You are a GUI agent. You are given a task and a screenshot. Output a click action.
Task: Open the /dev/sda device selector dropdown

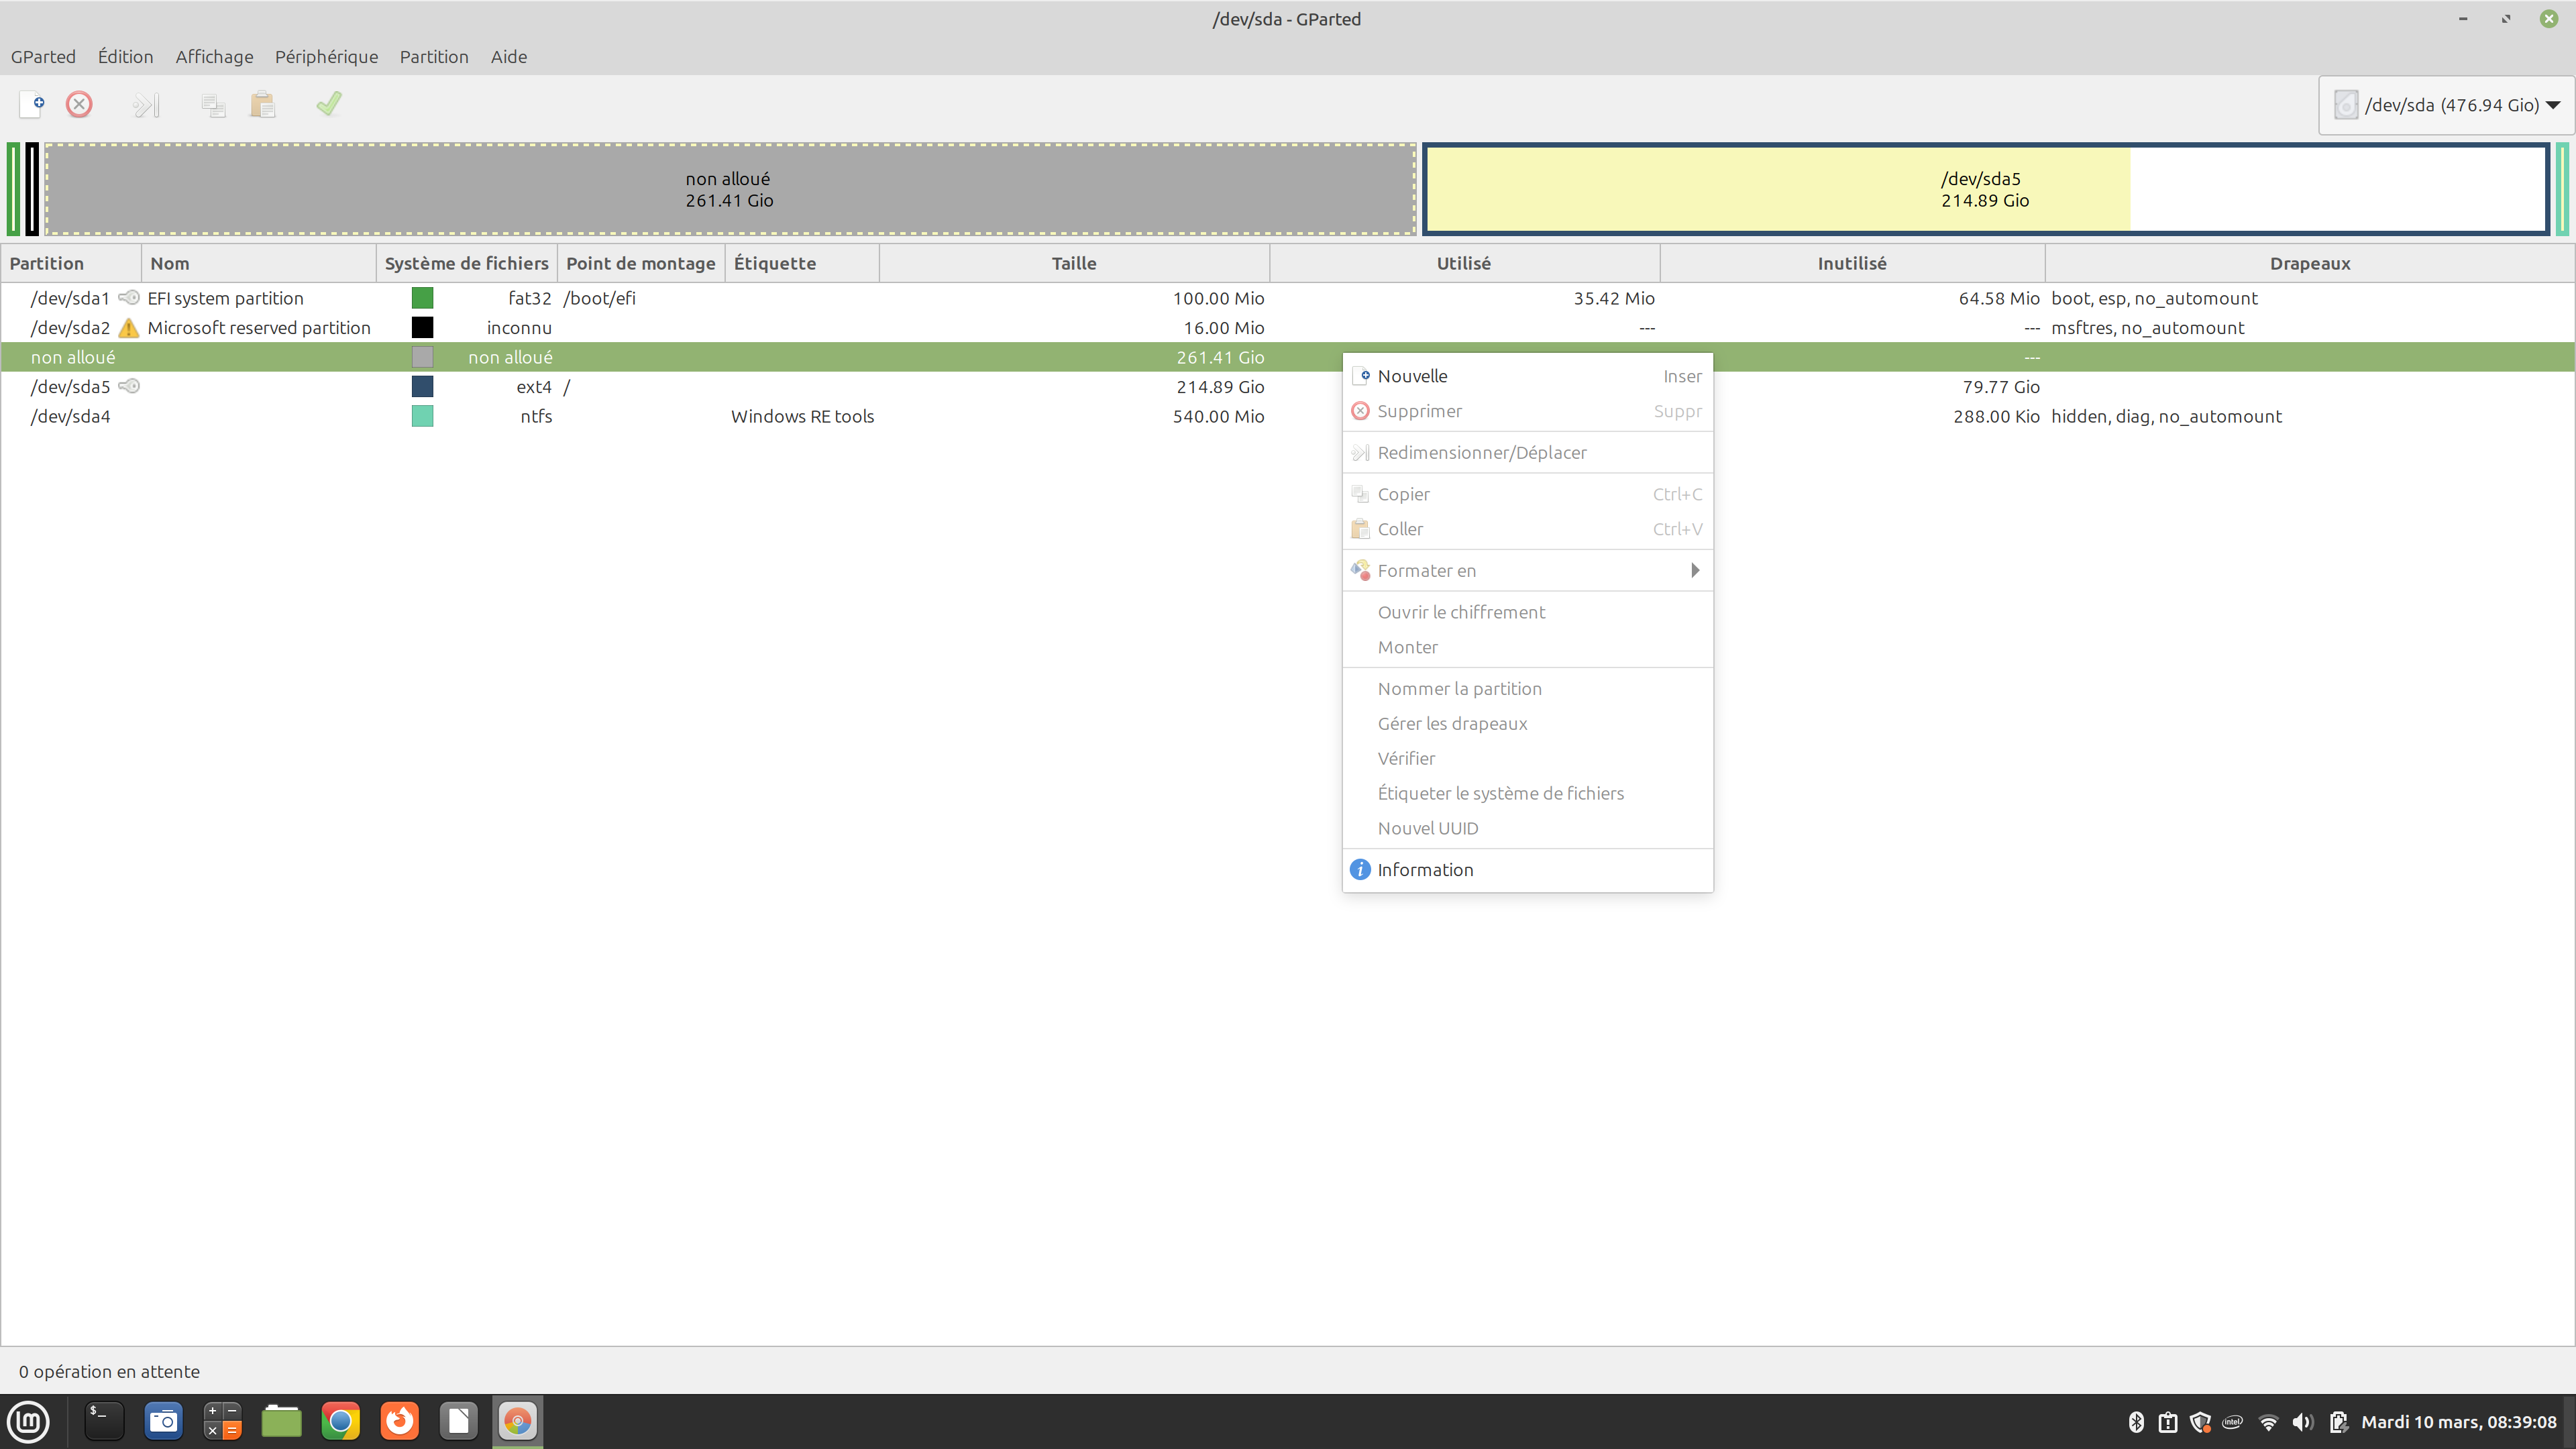coord(2446,105)
